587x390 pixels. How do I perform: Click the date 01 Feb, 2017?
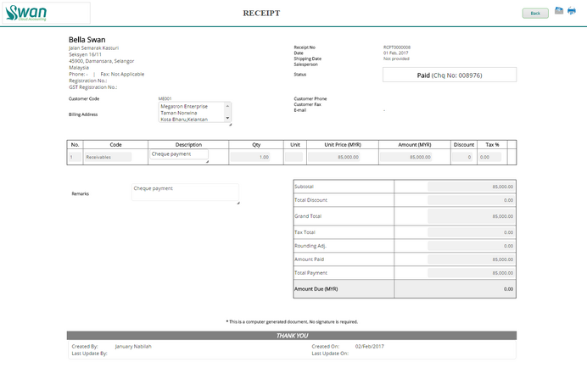click(x=395, y=53)
